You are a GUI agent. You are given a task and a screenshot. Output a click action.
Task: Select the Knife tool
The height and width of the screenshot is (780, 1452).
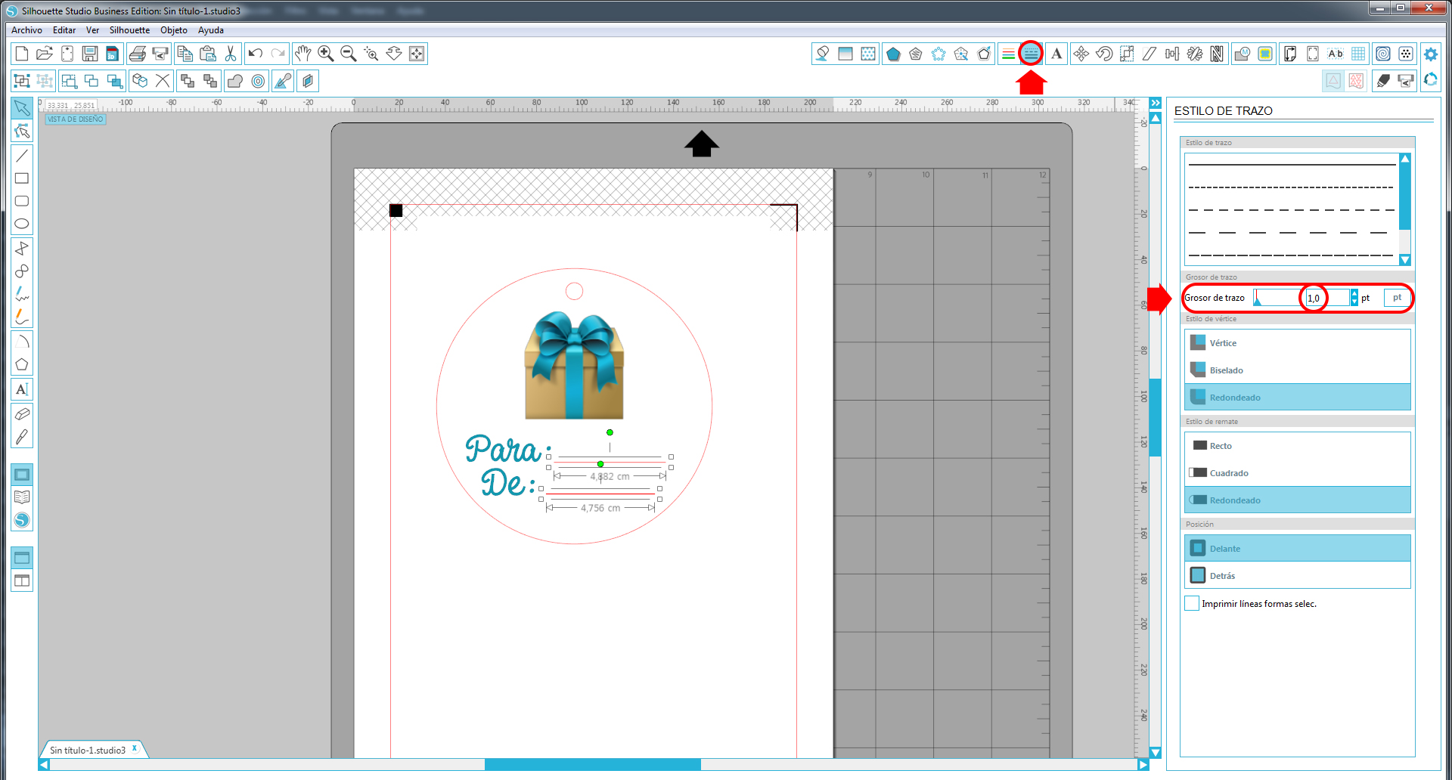coord(22,438)
